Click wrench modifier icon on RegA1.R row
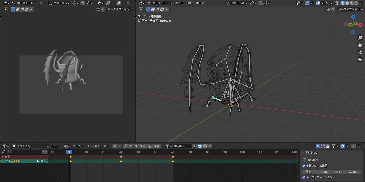Screen dimensions: 365x182 point(38,161)
